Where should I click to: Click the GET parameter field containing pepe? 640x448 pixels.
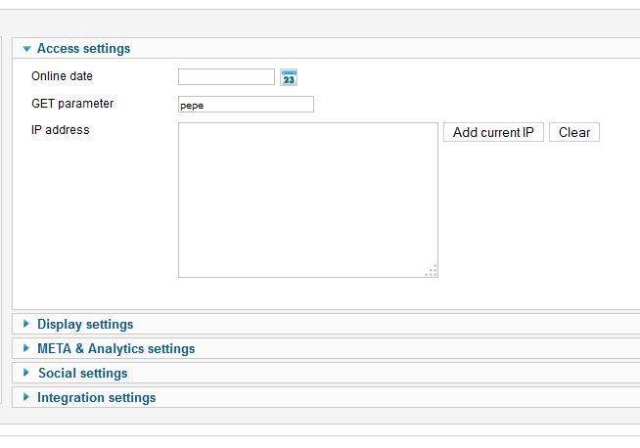(x=247, y=105)
